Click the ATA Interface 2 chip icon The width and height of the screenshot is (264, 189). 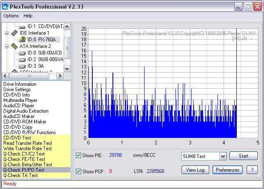pos(14,46)
